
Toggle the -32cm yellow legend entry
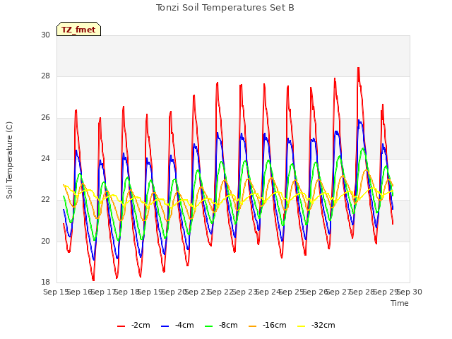pos(316,326)
